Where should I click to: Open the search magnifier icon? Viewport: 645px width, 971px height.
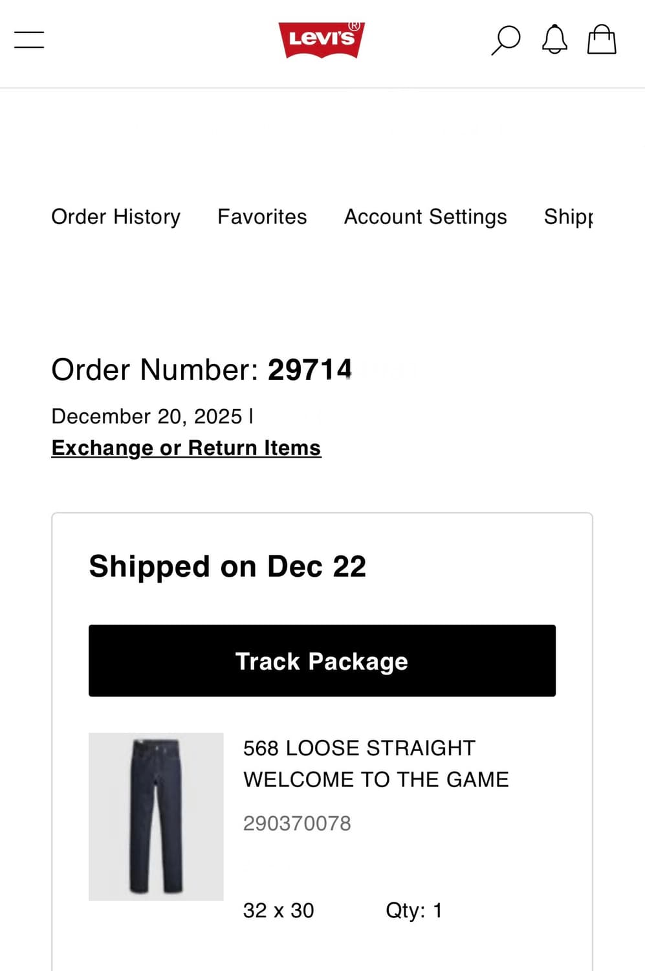(x=505, y=40)
